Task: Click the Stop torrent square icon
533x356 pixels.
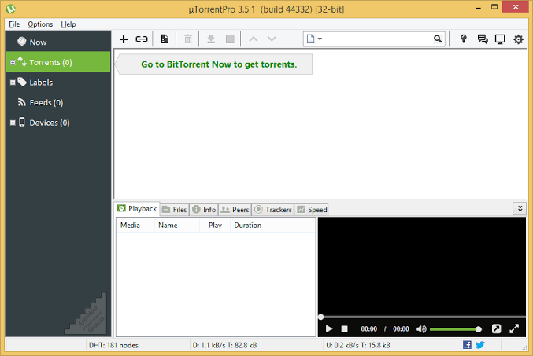Action: [230, 39]
